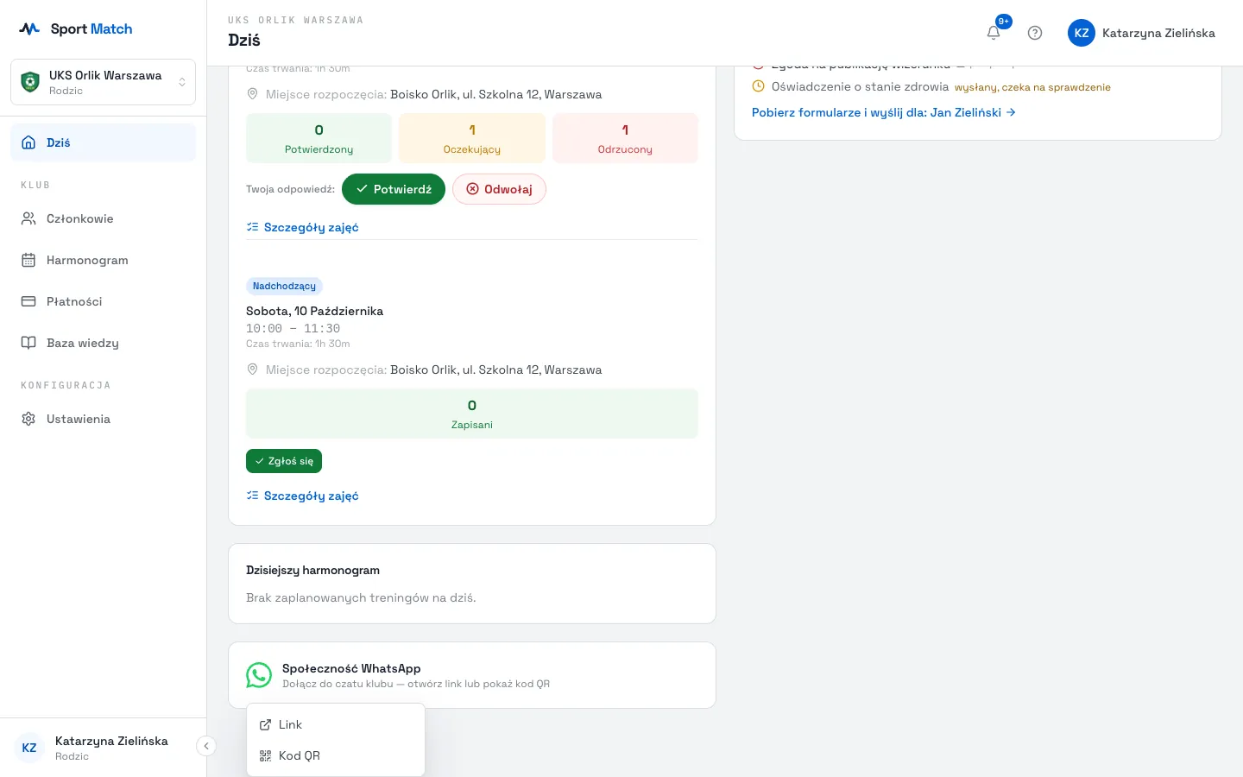Open Członkowie in the sidebar

click(103, 218)
